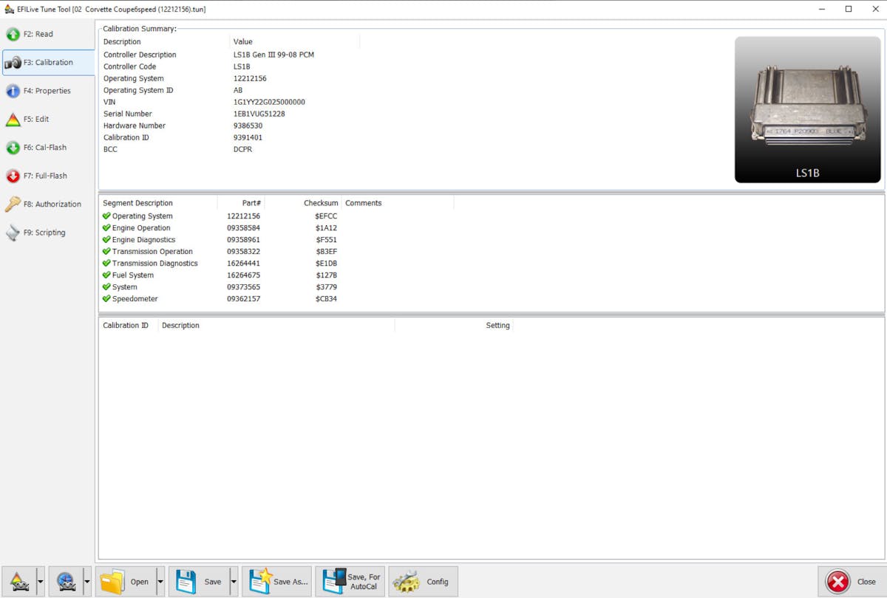Click the Speedometer segment checkmark
Image resolution: width=887 pixels, height=598 pixels.
(x=106, y=299)
